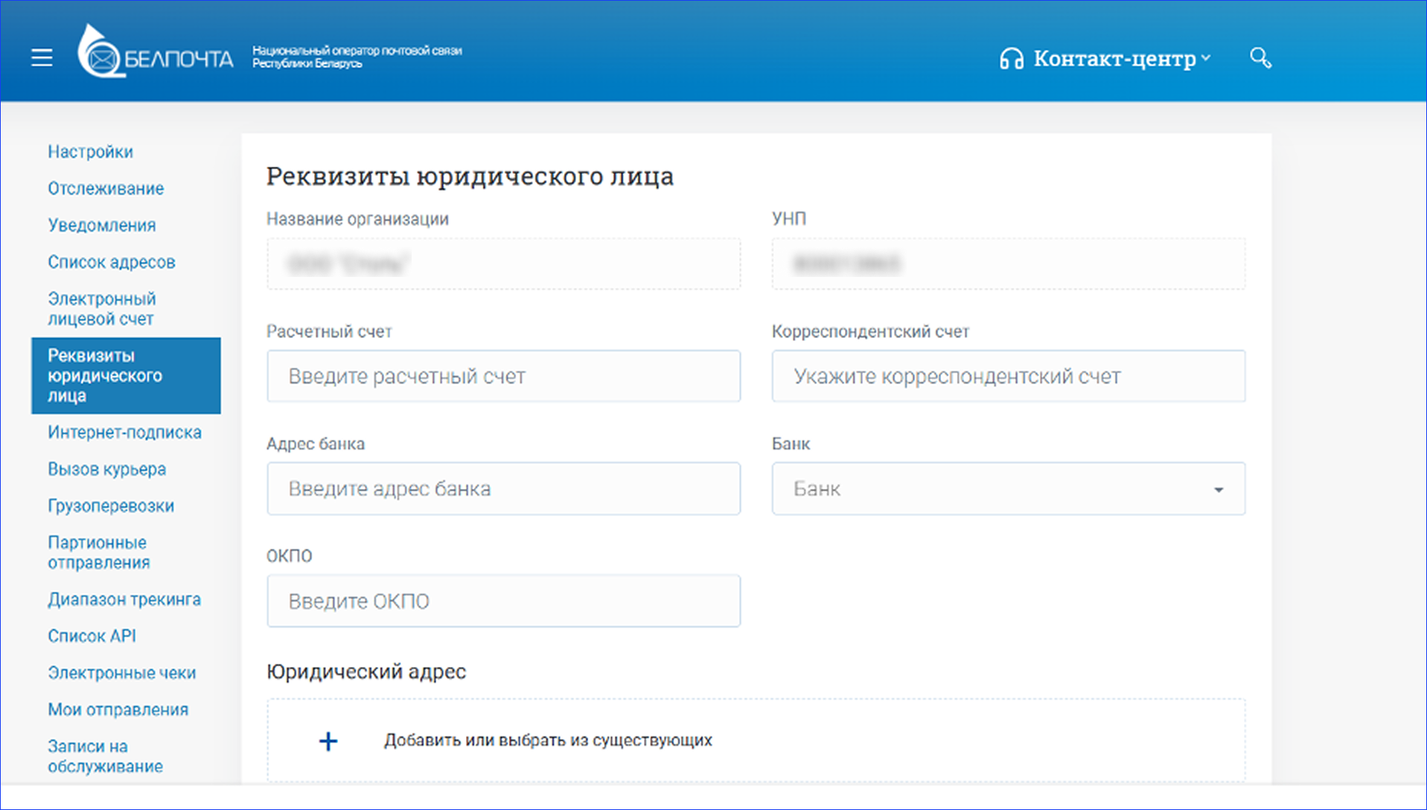1427x810 pixels.
Task: Open Мои отправления link
Action: click(x=118, y=709)
